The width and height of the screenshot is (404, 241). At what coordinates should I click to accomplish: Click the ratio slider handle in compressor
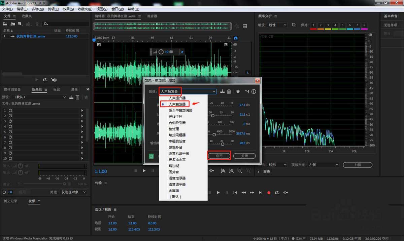pos(212,115)
